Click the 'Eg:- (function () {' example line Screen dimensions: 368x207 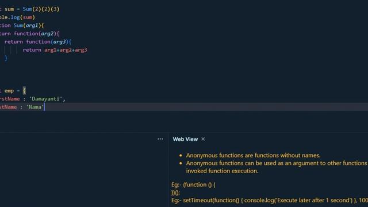point(193,185)
